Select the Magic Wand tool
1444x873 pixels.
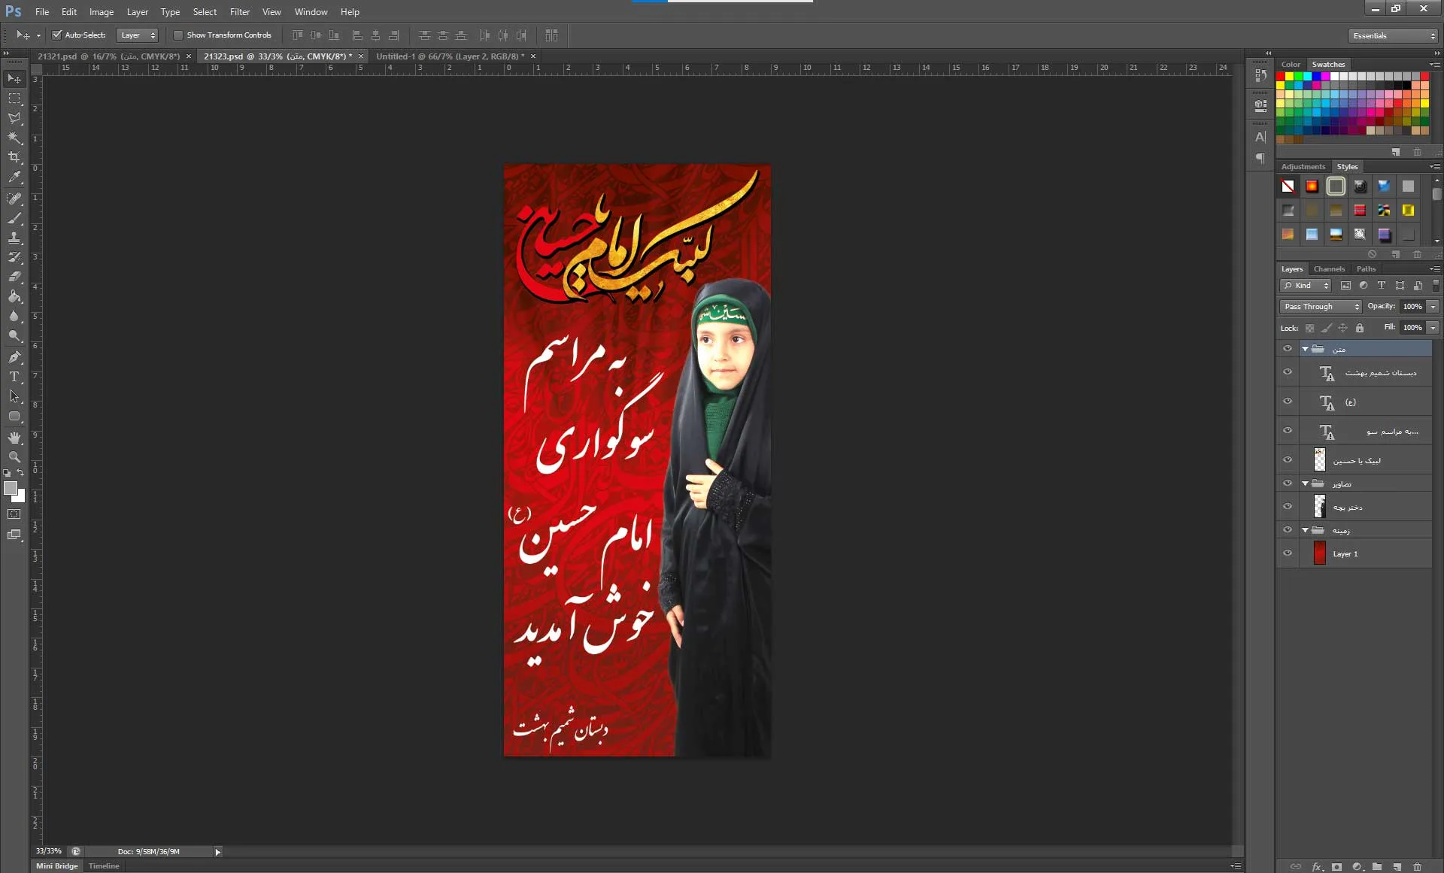tap(14, 138)
